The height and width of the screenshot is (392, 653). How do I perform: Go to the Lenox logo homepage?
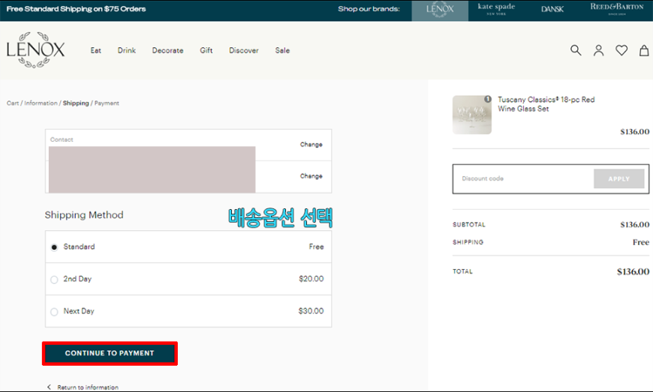click(x=35, y=50)
